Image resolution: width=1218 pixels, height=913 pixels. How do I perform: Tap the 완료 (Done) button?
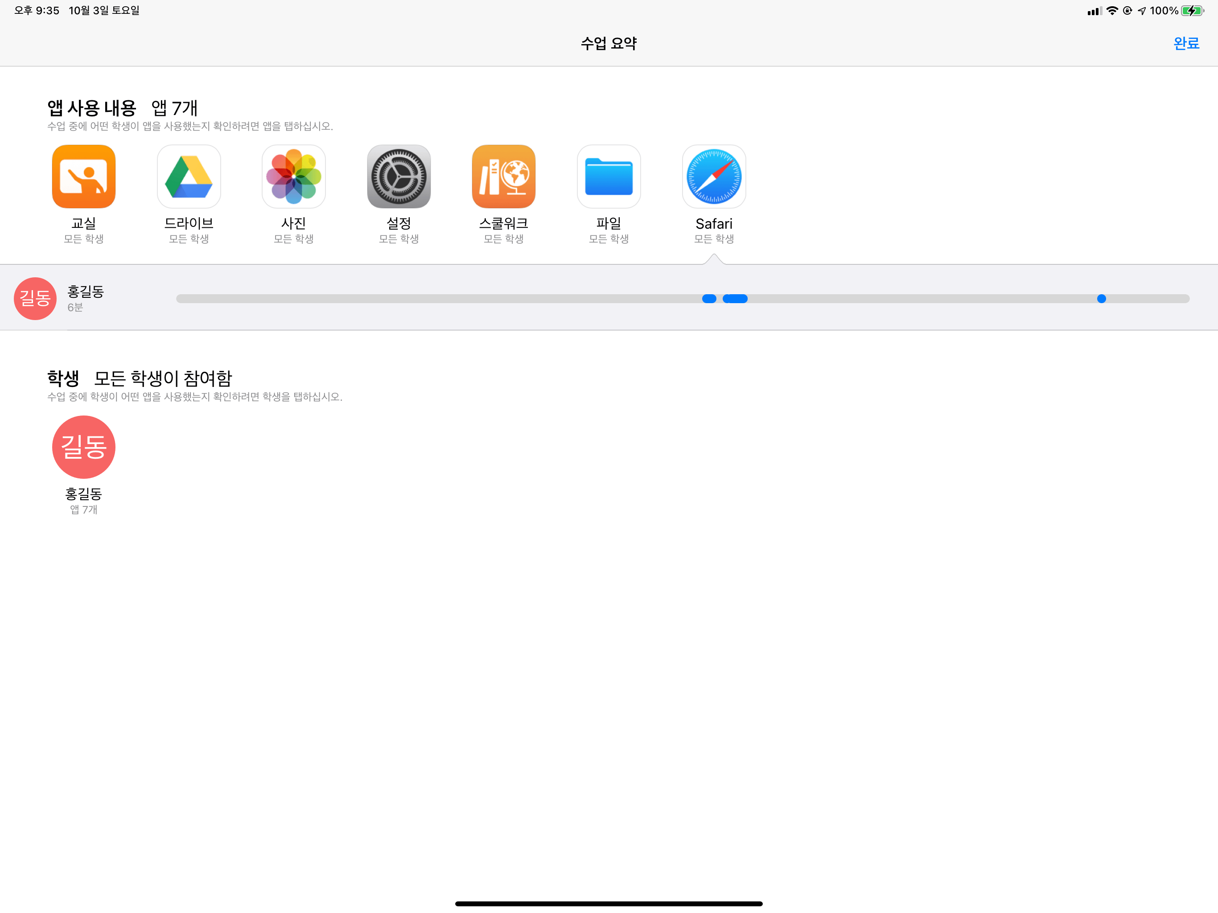[x=1186, y=43]
